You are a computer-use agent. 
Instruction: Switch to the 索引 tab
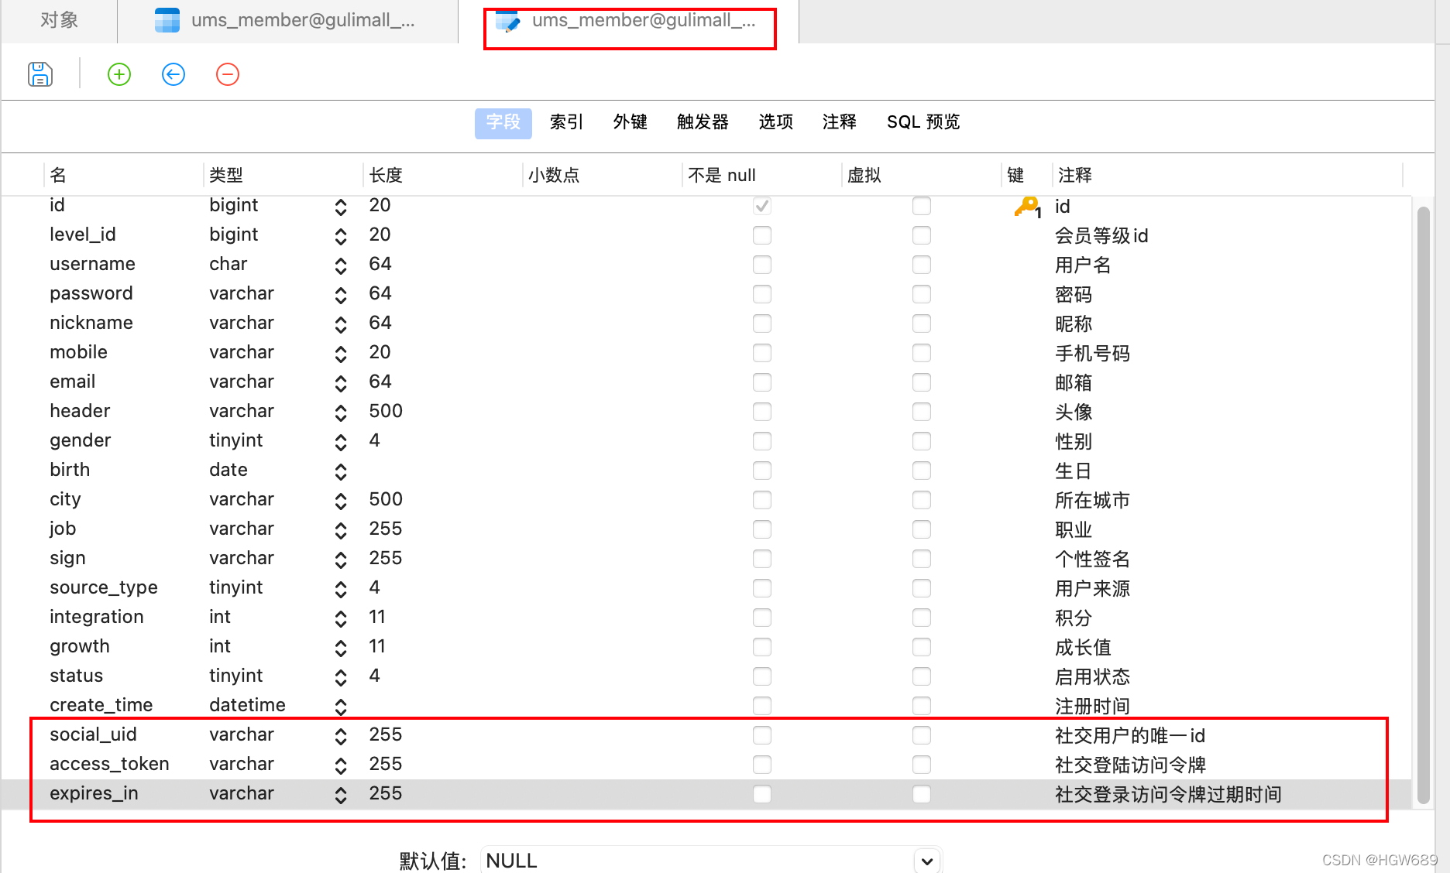pos(566,122)
